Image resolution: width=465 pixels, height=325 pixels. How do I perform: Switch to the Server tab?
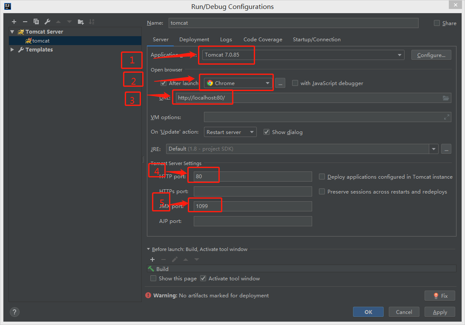click(161, 40)
